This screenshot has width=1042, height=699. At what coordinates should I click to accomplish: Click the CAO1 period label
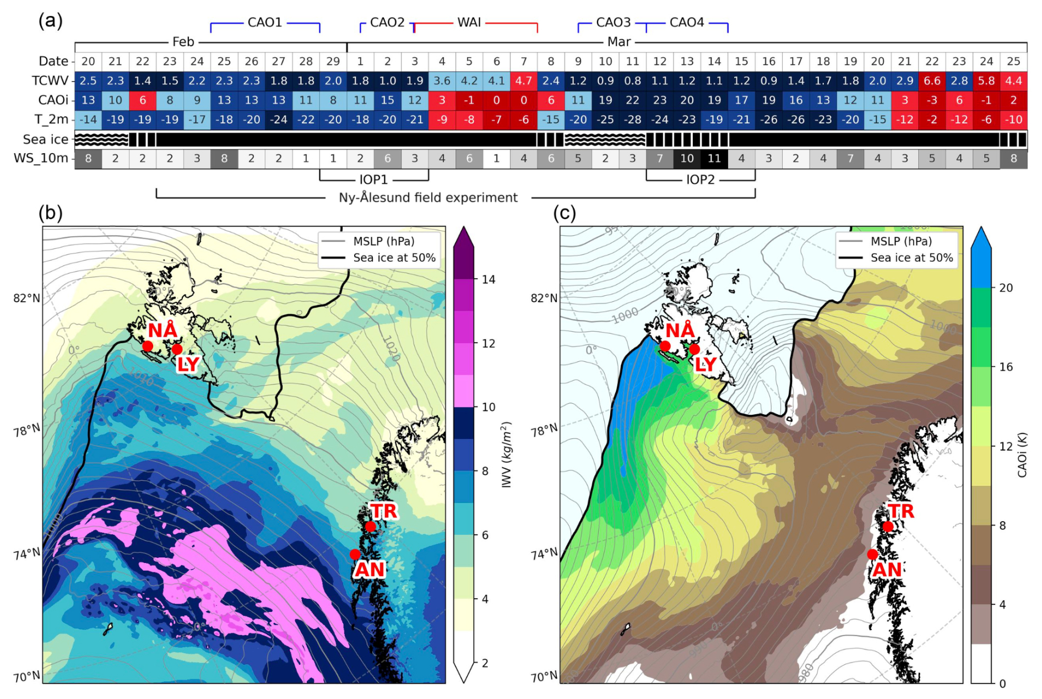(x=265, y=23)
